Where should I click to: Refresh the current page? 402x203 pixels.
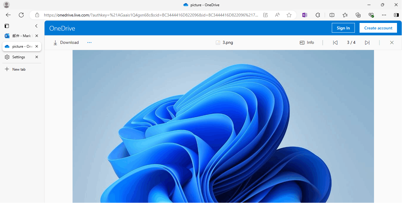pyautogui.click(x=21, y=15)
